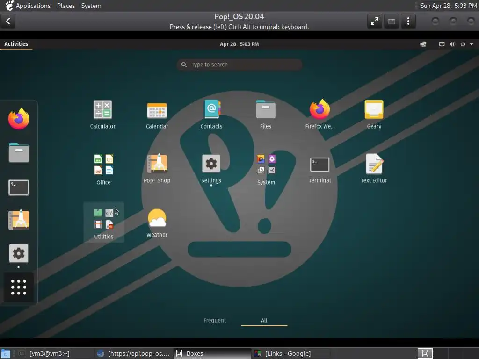Open the Geary mail app
Screen dimensions: 479x359
374,115
